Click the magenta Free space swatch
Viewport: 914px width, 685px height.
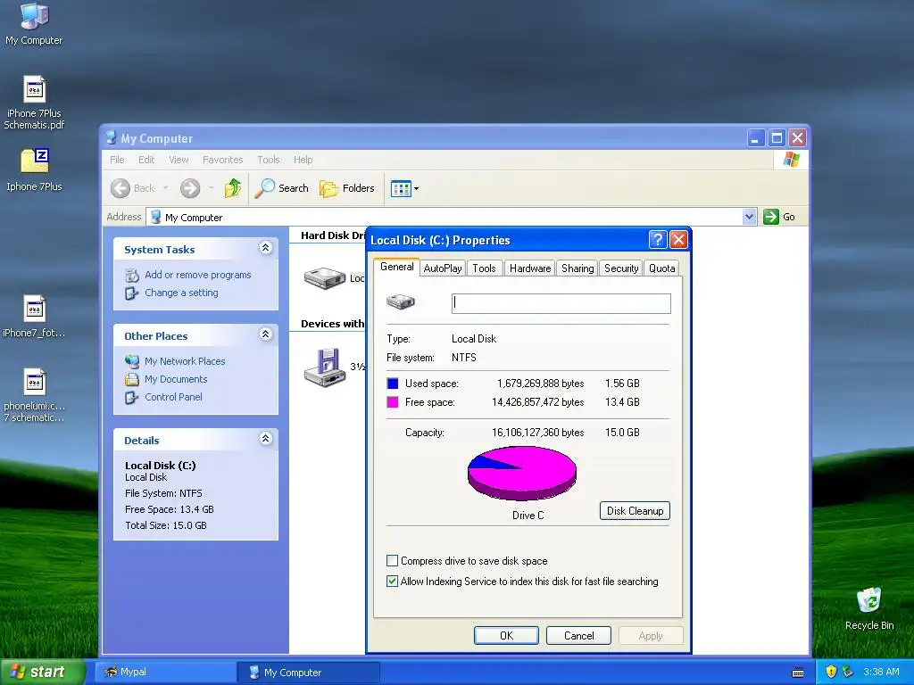pos(393,402)
